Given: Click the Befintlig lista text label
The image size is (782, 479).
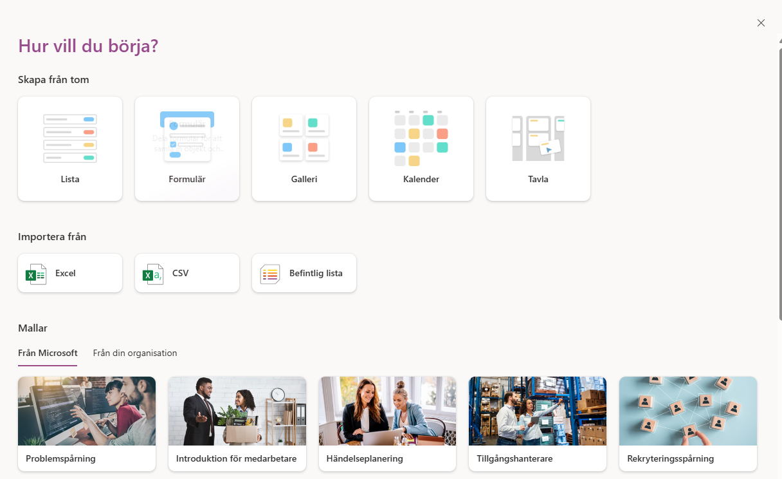Looking at the screenshot, I should (316, 273).
